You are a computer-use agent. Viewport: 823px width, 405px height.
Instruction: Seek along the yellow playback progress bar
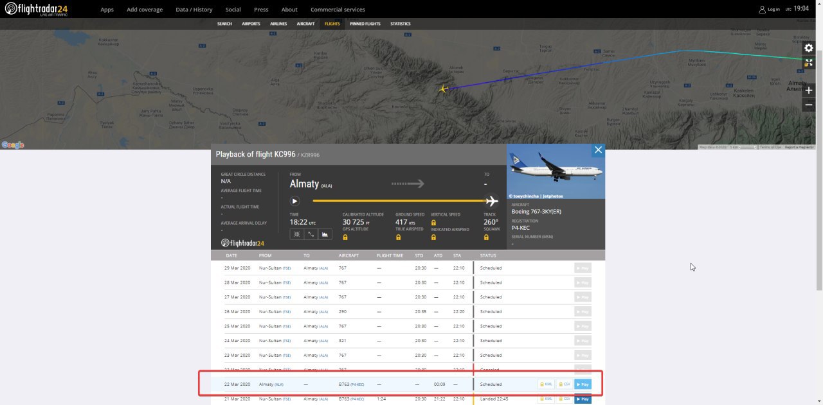(x=399, y=201)
